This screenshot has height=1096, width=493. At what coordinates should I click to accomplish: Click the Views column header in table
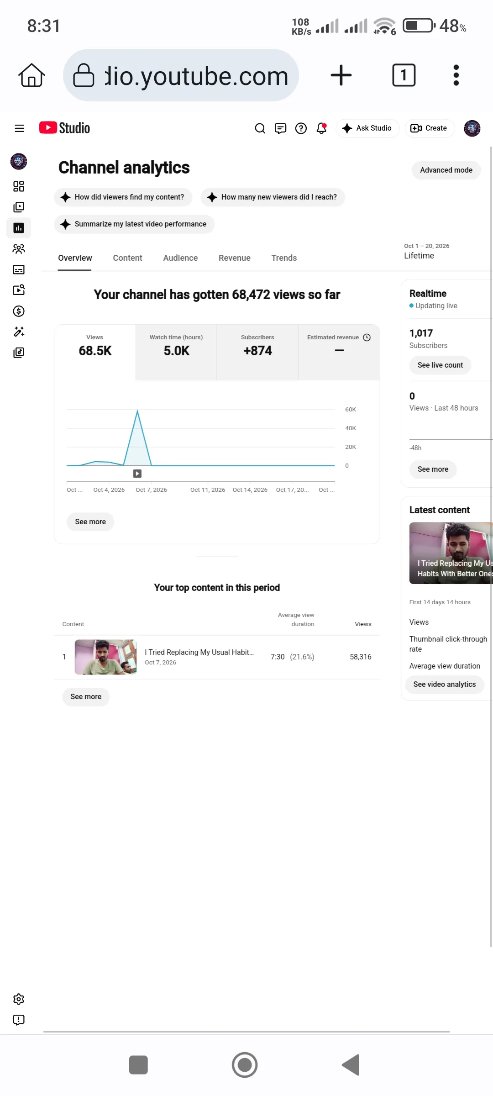363,624
